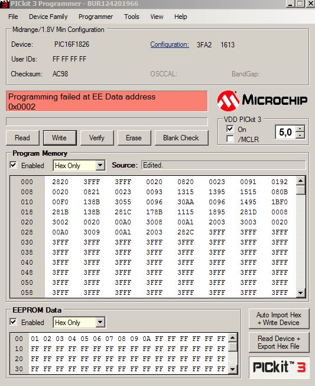Screen dimensions: 315x386
Task: Click the Source field showing Edited.
Action: click(x=223, y=165)
